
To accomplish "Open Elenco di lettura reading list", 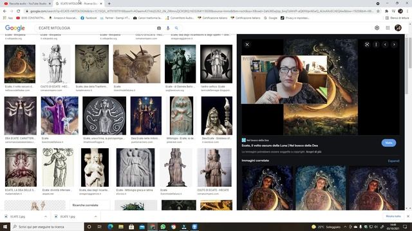I will tap(397, 18).
